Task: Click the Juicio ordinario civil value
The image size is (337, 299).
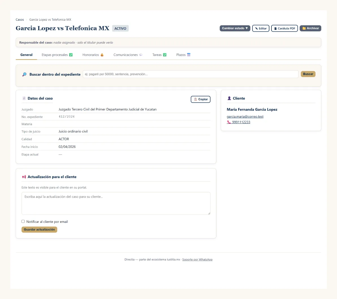Action: point(73,131)
